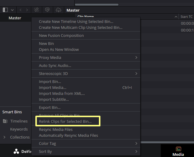Image resolution: width=194 pixels, height=157 pixels.
Task: Select the Master bin in the tree
Action: pyautogui.click(x=15, y=18)
